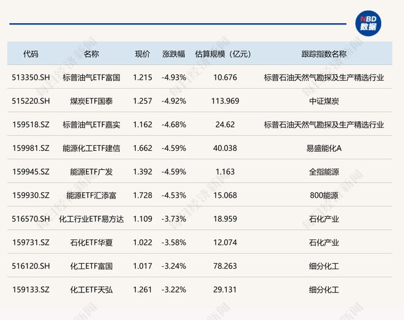Select code 159945.SZ

click(31, 172)
